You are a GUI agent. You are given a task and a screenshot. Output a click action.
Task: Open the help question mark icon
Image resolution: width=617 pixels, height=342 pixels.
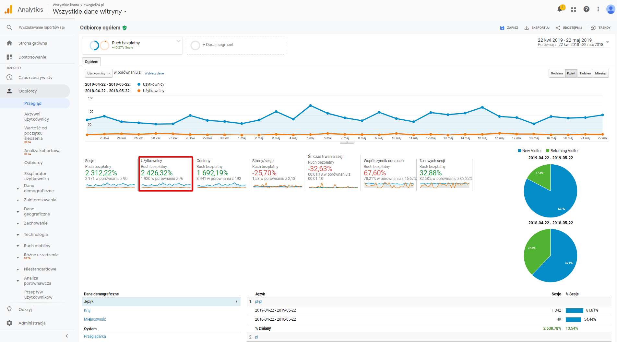(x=586, y=9)
